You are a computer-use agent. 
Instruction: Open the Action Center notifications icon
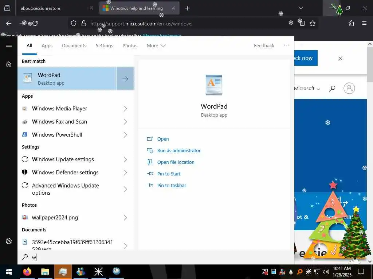(x=361, y=272)
